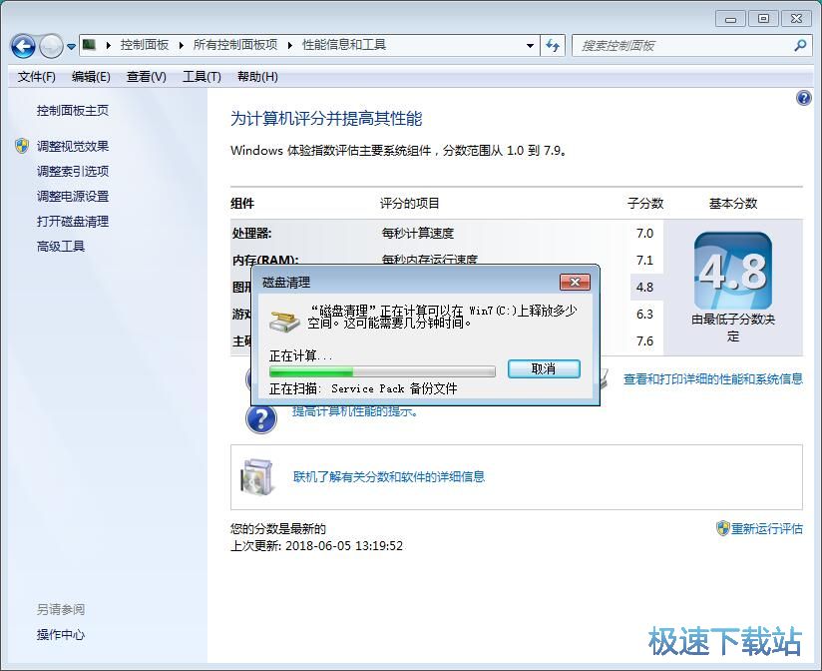Close the 磁盘清理 dialog
This screenshot has height=671, width=822.
(575, 283)
